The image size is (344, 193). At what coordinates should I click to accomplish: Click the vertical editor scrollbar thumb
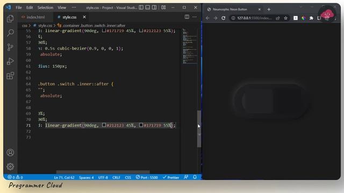[199, 129]
